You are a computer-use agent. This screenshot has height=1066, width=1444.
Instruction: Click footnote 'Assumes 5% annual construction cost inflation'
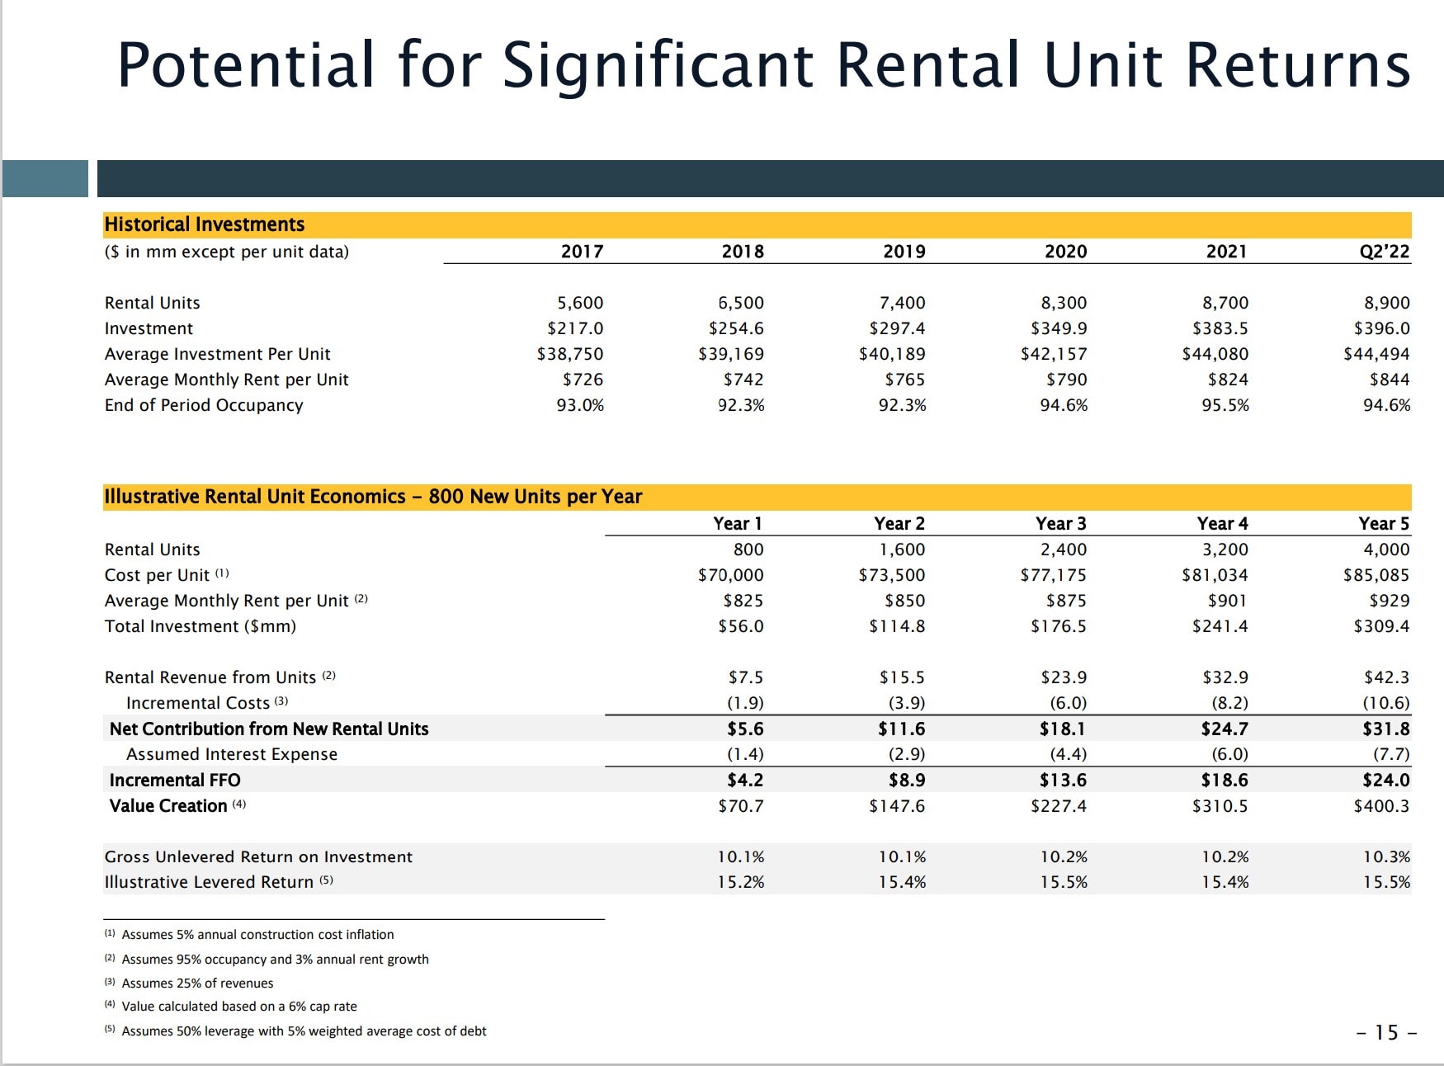pyautogui.click(x=257, y=935)
